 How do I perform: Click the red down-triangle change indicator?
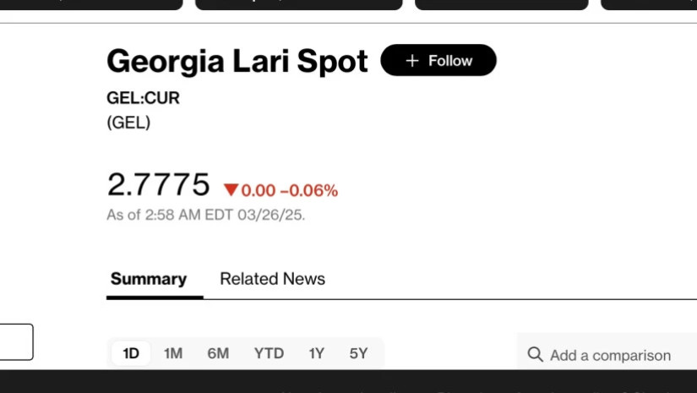coord(231,190)
